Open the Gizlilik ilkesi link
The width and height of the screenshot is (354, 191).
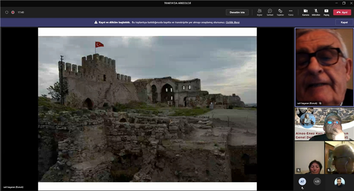pyautogui.click(x=233, y=22)
